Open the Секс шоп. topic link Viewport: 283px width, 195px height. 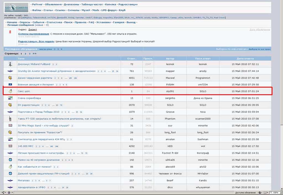pyautogui.click(x=24, y=91)
